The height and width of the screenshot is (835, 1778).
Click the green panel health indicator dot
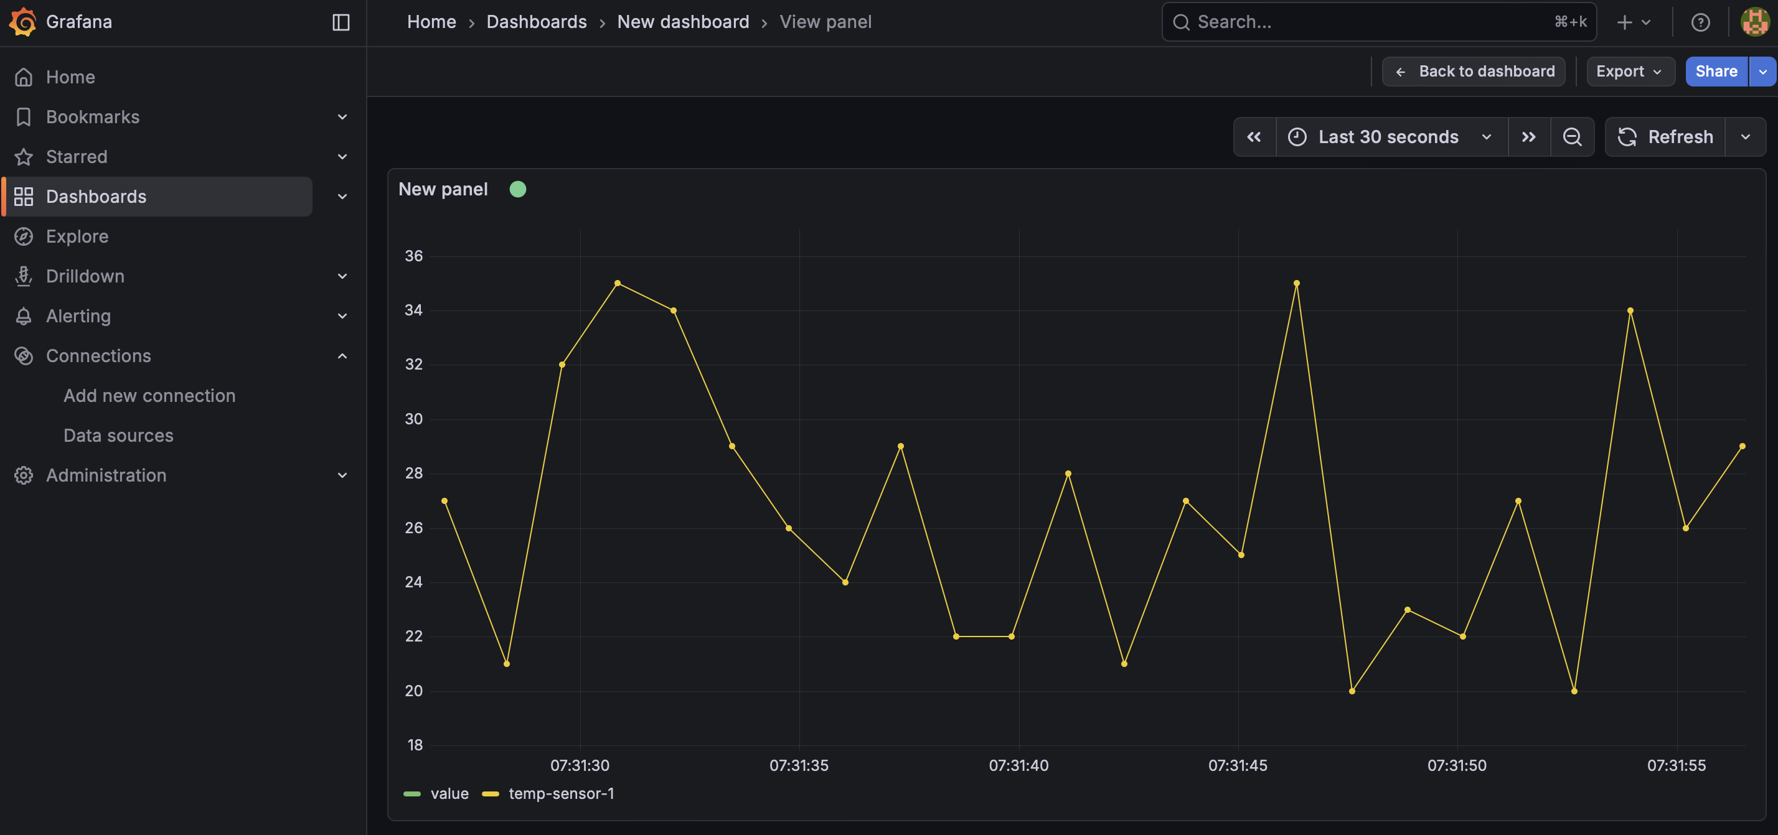(x=519, y=189)
